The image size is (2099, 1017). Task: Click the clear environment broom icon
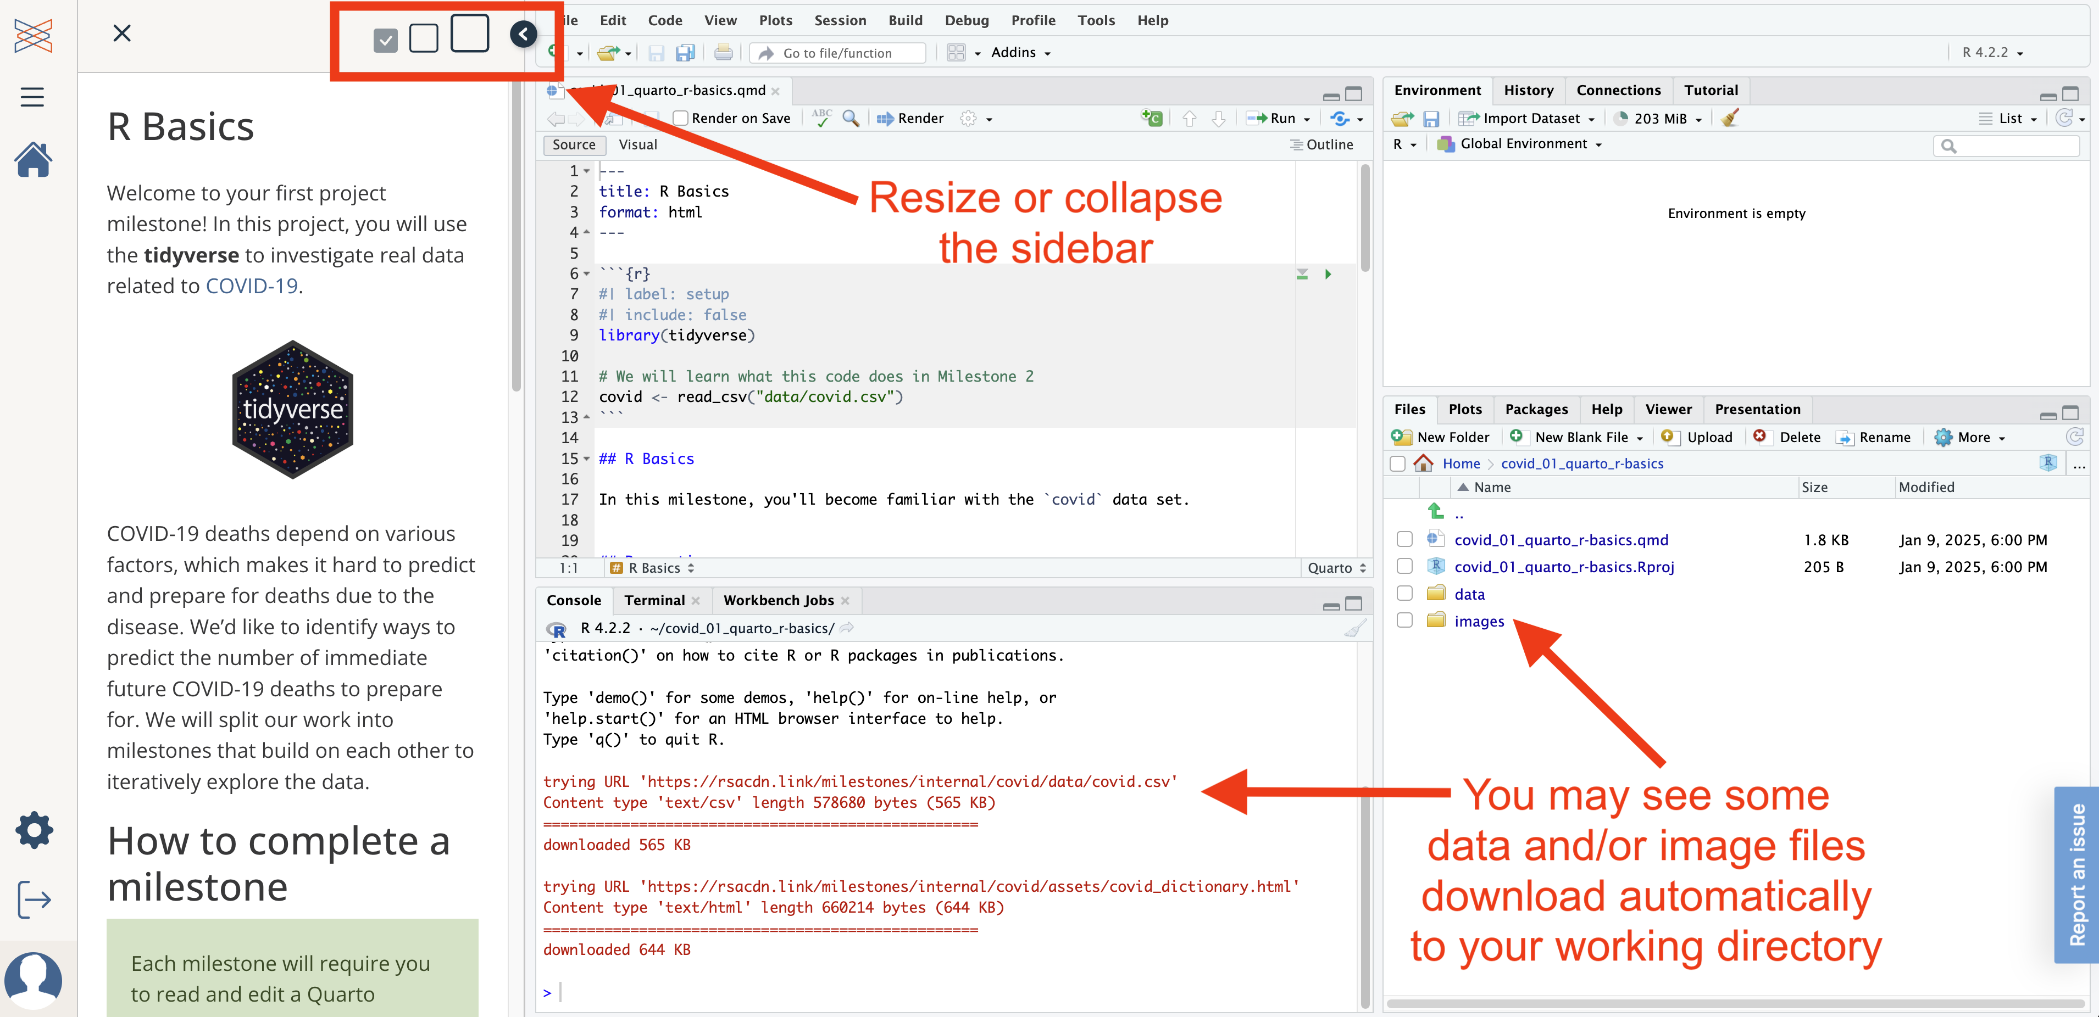(1730, 119)
